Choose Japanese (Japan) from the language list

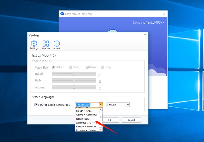coord(87,122)
